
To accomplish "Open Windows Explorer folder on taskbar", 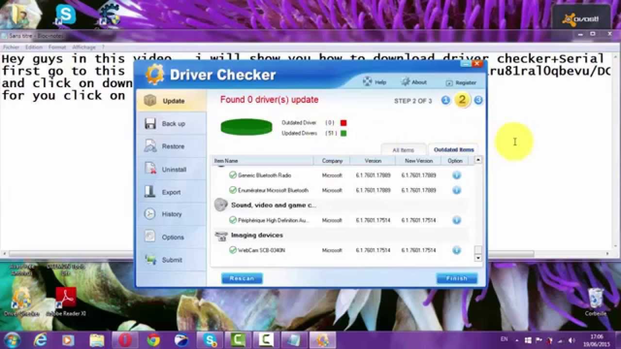I will (97, 340).
